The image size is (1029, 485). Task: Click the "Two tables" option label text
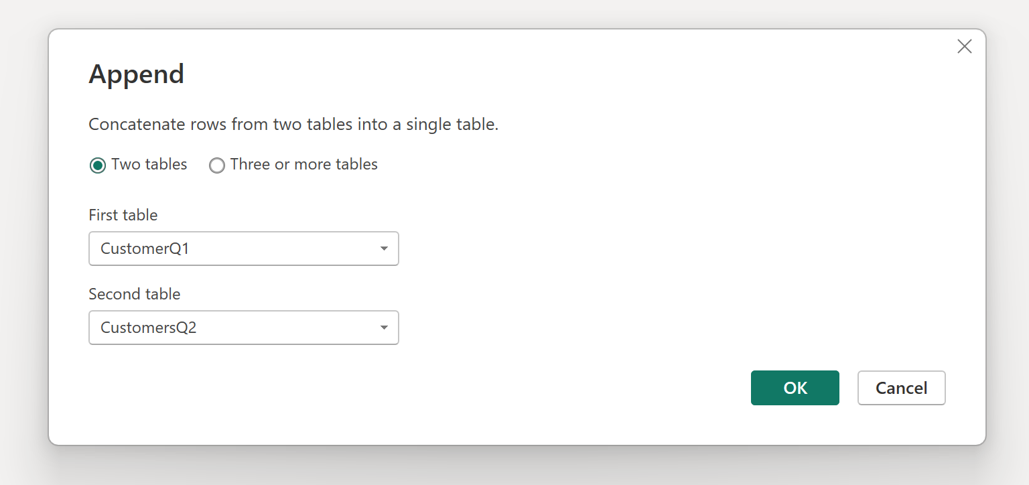tap(149, 164)
